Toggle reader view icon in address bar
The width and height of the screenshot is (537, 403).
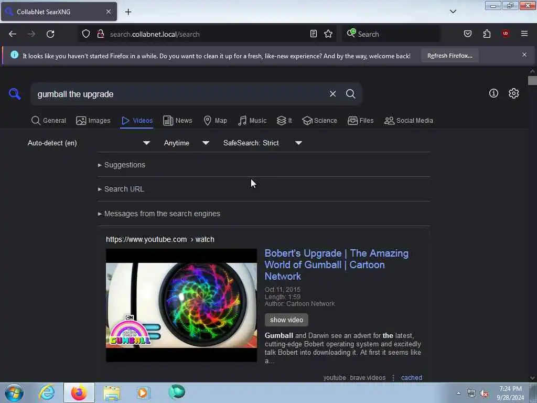pyautogui.click(x=314, y=34)
